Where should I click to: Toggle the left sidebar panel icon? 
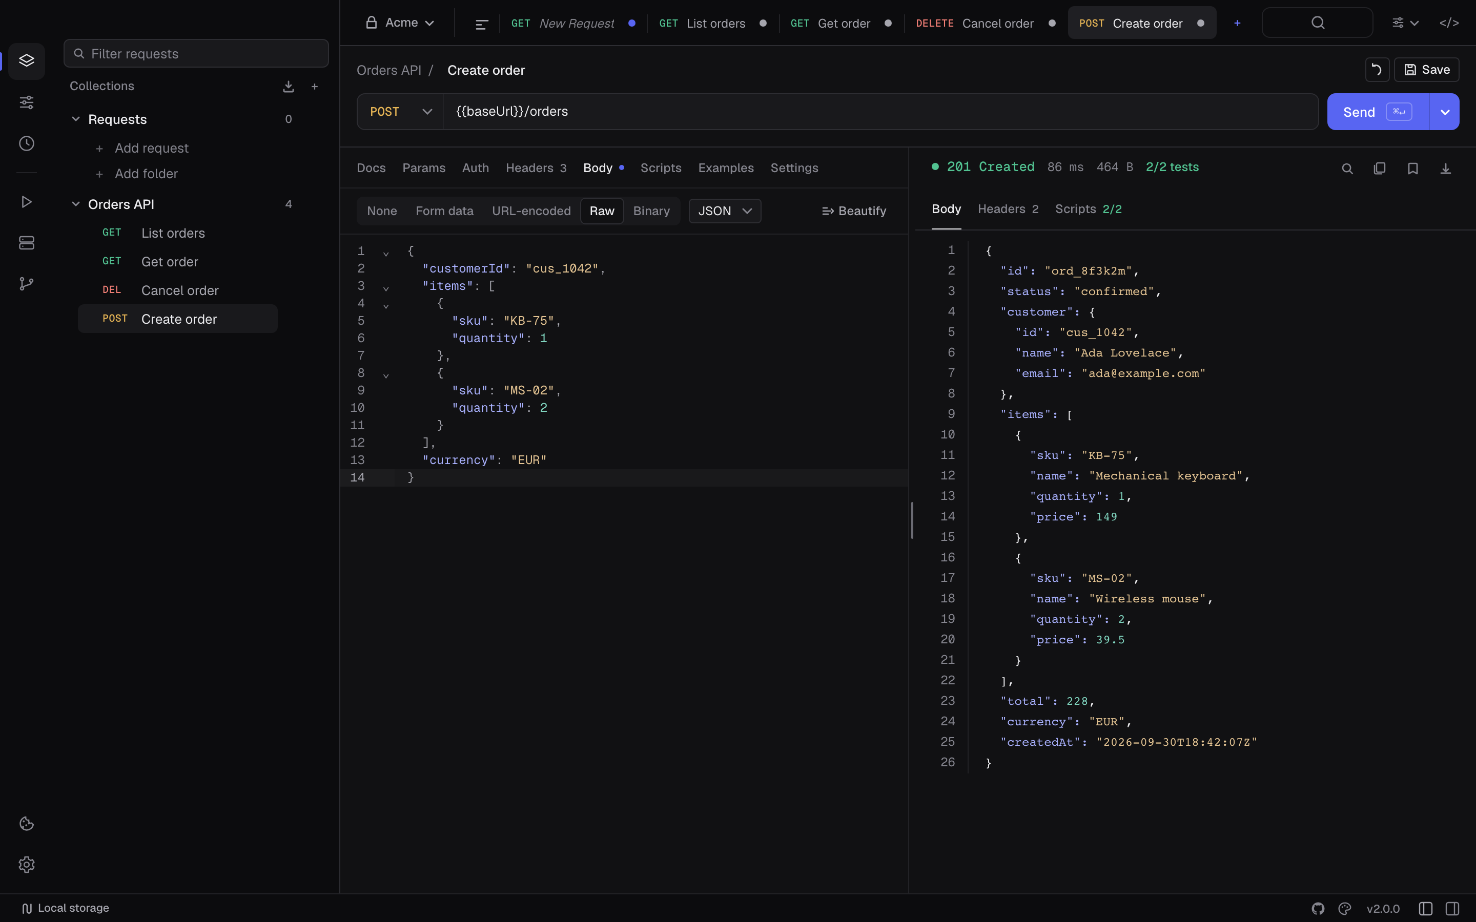[1425, 909]
